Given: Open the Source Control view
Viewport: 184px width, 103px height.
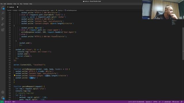Looking at the screenshot, I should [3, 19].
